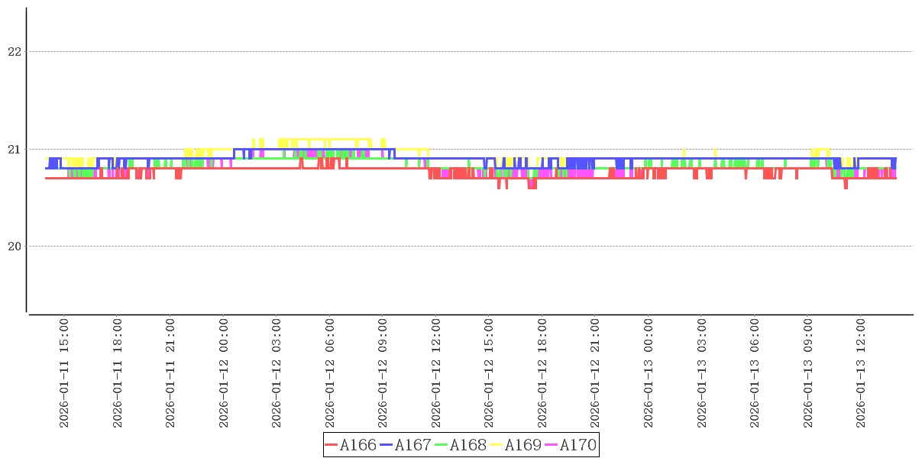This screenshot has height=458, width=922.
Task: Click the magenta A170 legend line swatch
Action: (x=551, y=445)
